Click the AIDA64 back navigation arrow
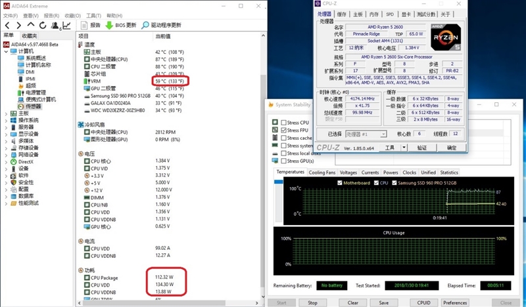 (x=7, y=25)
